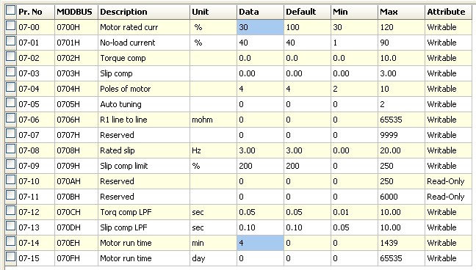Enable the checkbox for parameter 07-05 Auto tuning
Screen dimensions: 476x270
tap(10, 103)
